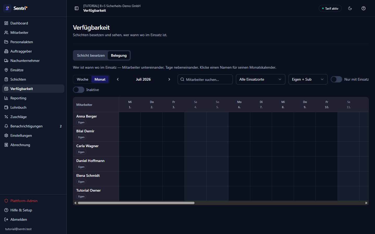Click the Mi 8. column header
Viewport: 375px width, 234px height.
pyautogui.click(x=283, y=105)
